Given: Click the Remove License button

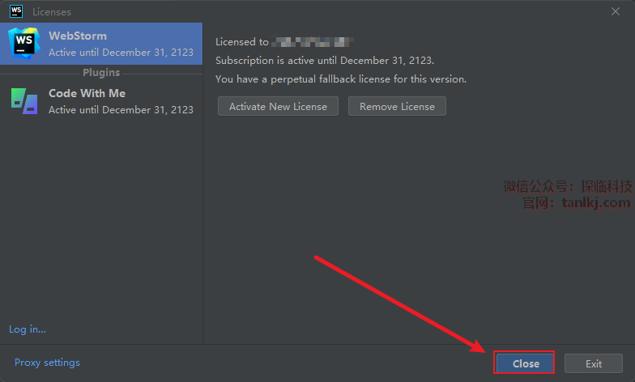Looking at the screenshot, I should coord(397,106).
